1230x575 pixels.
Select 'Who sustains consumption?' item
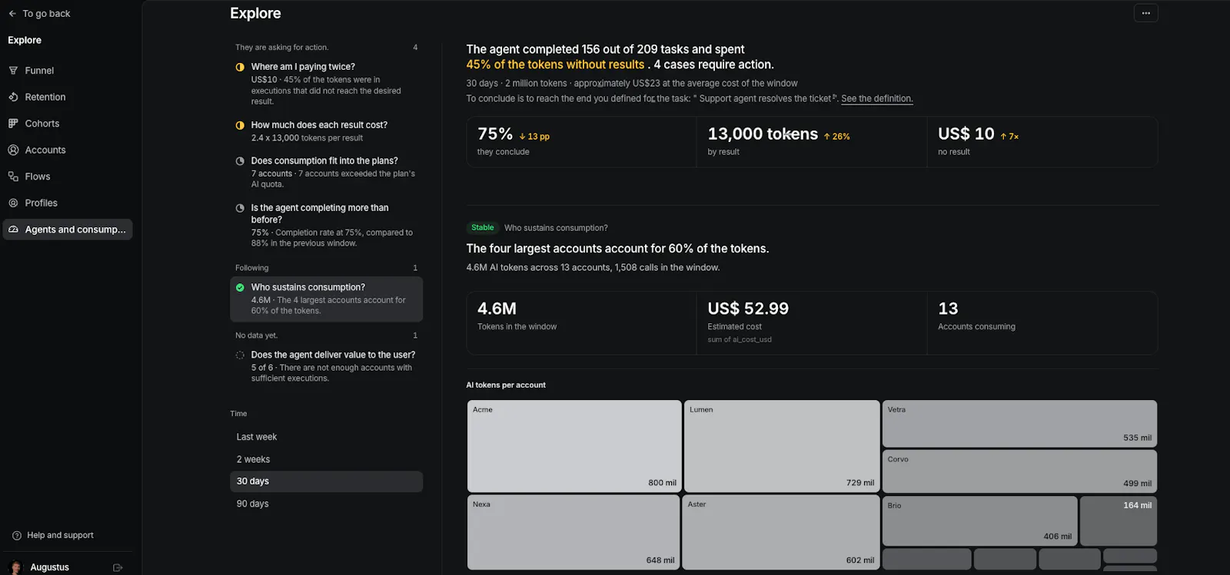pyautogui.click(x=326, y=299)
